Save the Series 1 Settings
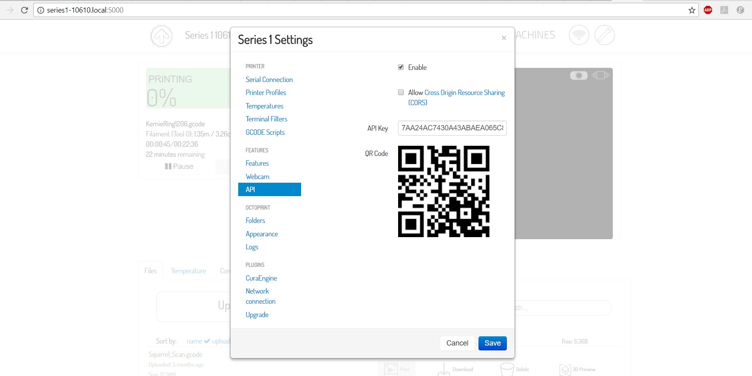 pos(492,343)
